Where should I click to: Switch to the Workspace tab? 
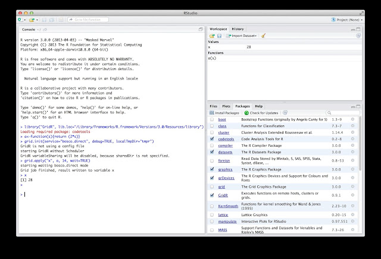(x=218, y=29)
